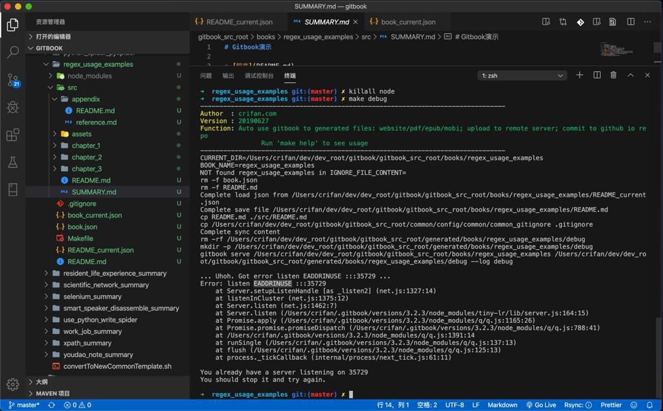Toggle maximized panel size with chevron up

(630, 75)
